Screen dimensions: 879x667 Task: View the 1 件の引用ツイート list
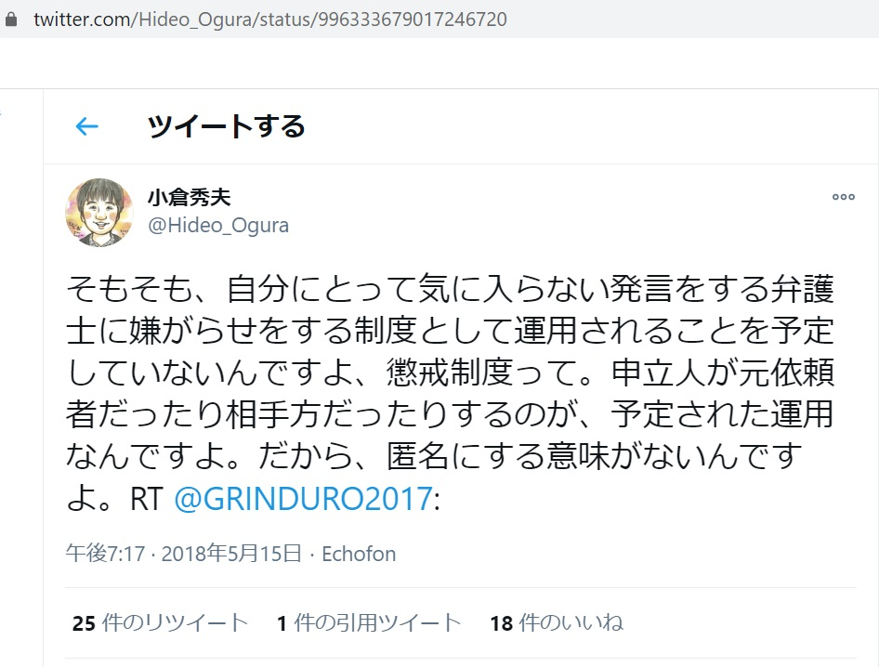pos(369,622)
